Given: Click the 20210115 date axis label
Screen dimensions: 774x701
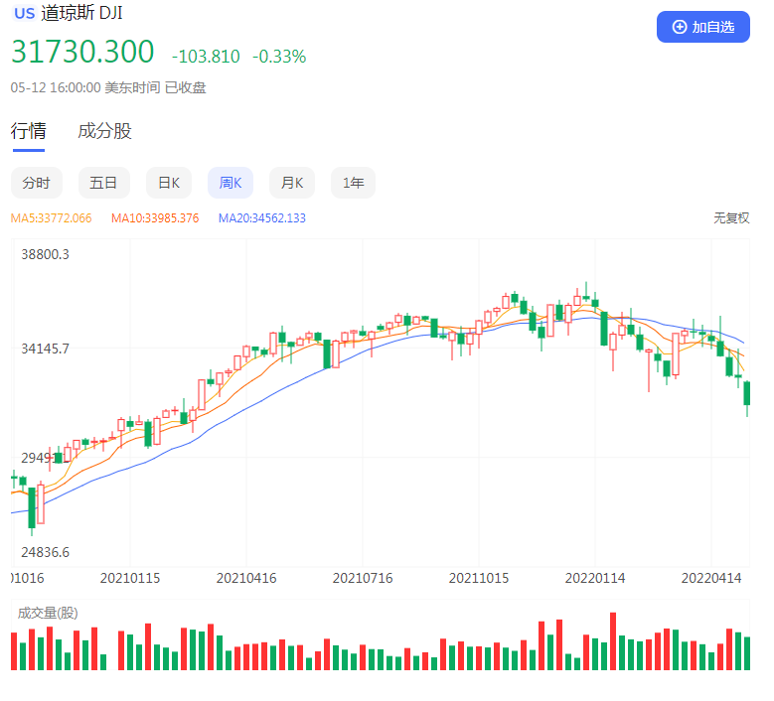Looking at the screenshot, I should coord(130,578).
